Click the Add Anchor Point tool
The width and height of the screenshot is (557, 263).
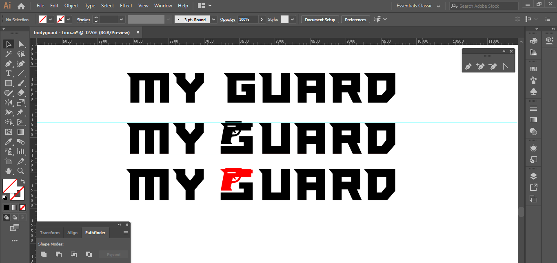click(x=481, y=66)
